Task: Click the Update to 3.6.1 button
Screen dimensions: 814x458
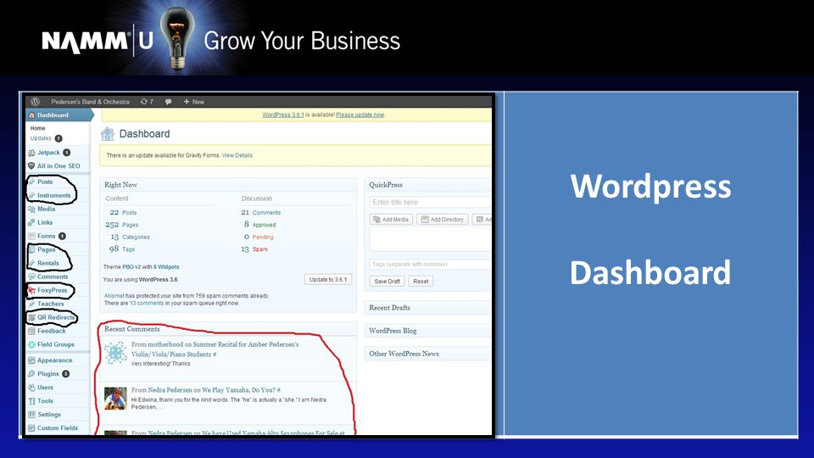Action: click(328, 279)
